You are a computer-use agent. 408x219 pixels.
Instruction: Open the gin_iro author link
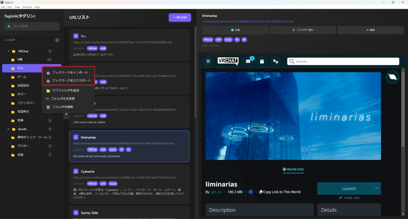pos(216,192)
